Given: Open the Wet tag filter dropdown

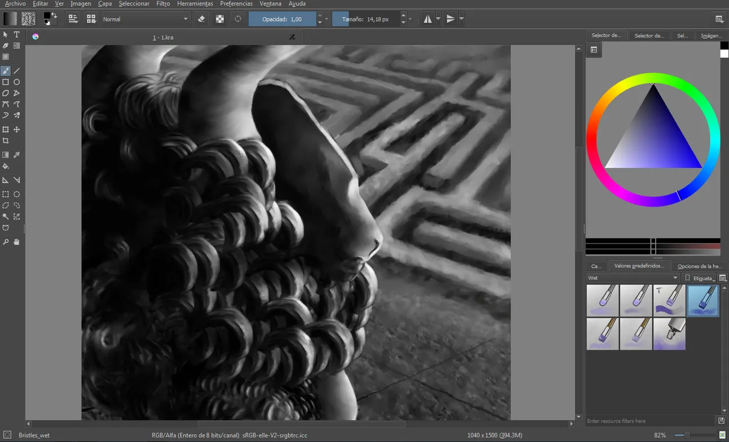Looking at the screenshot, I should 633,278.
